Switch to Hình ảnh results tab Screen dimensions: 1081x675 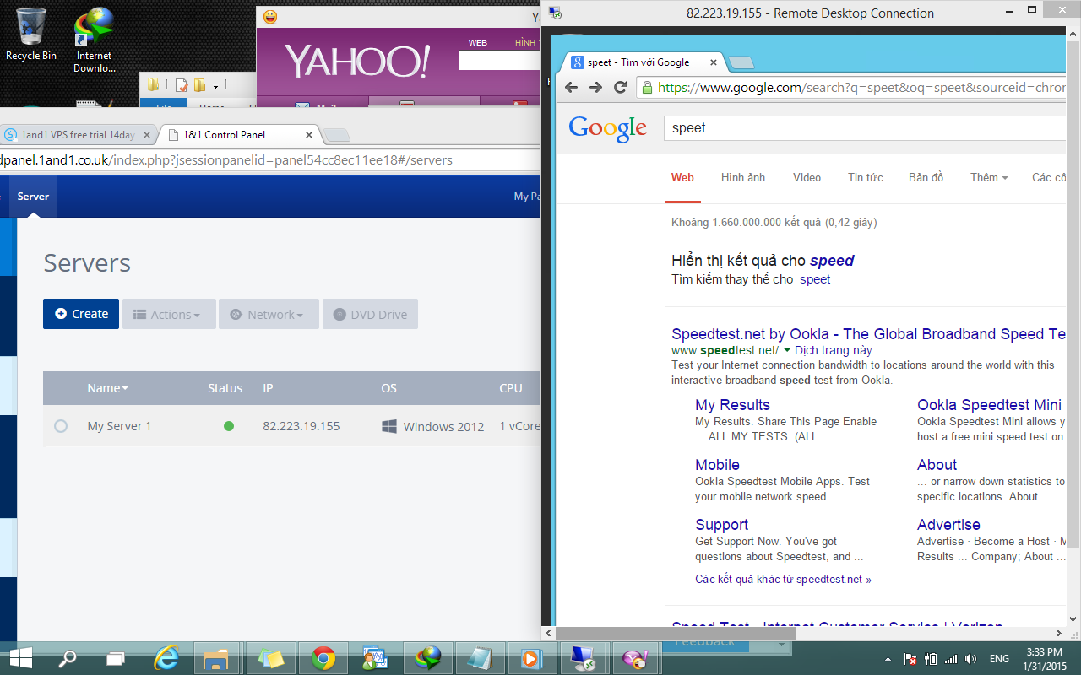pyautogui.click(x=743, y=177)
